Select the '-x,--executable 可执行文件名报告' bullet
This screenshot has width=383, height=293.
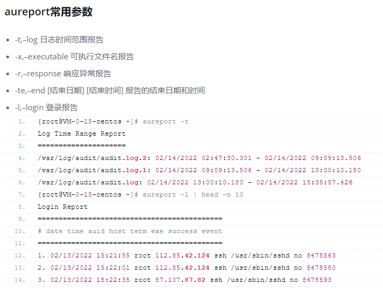click(74, 57)
